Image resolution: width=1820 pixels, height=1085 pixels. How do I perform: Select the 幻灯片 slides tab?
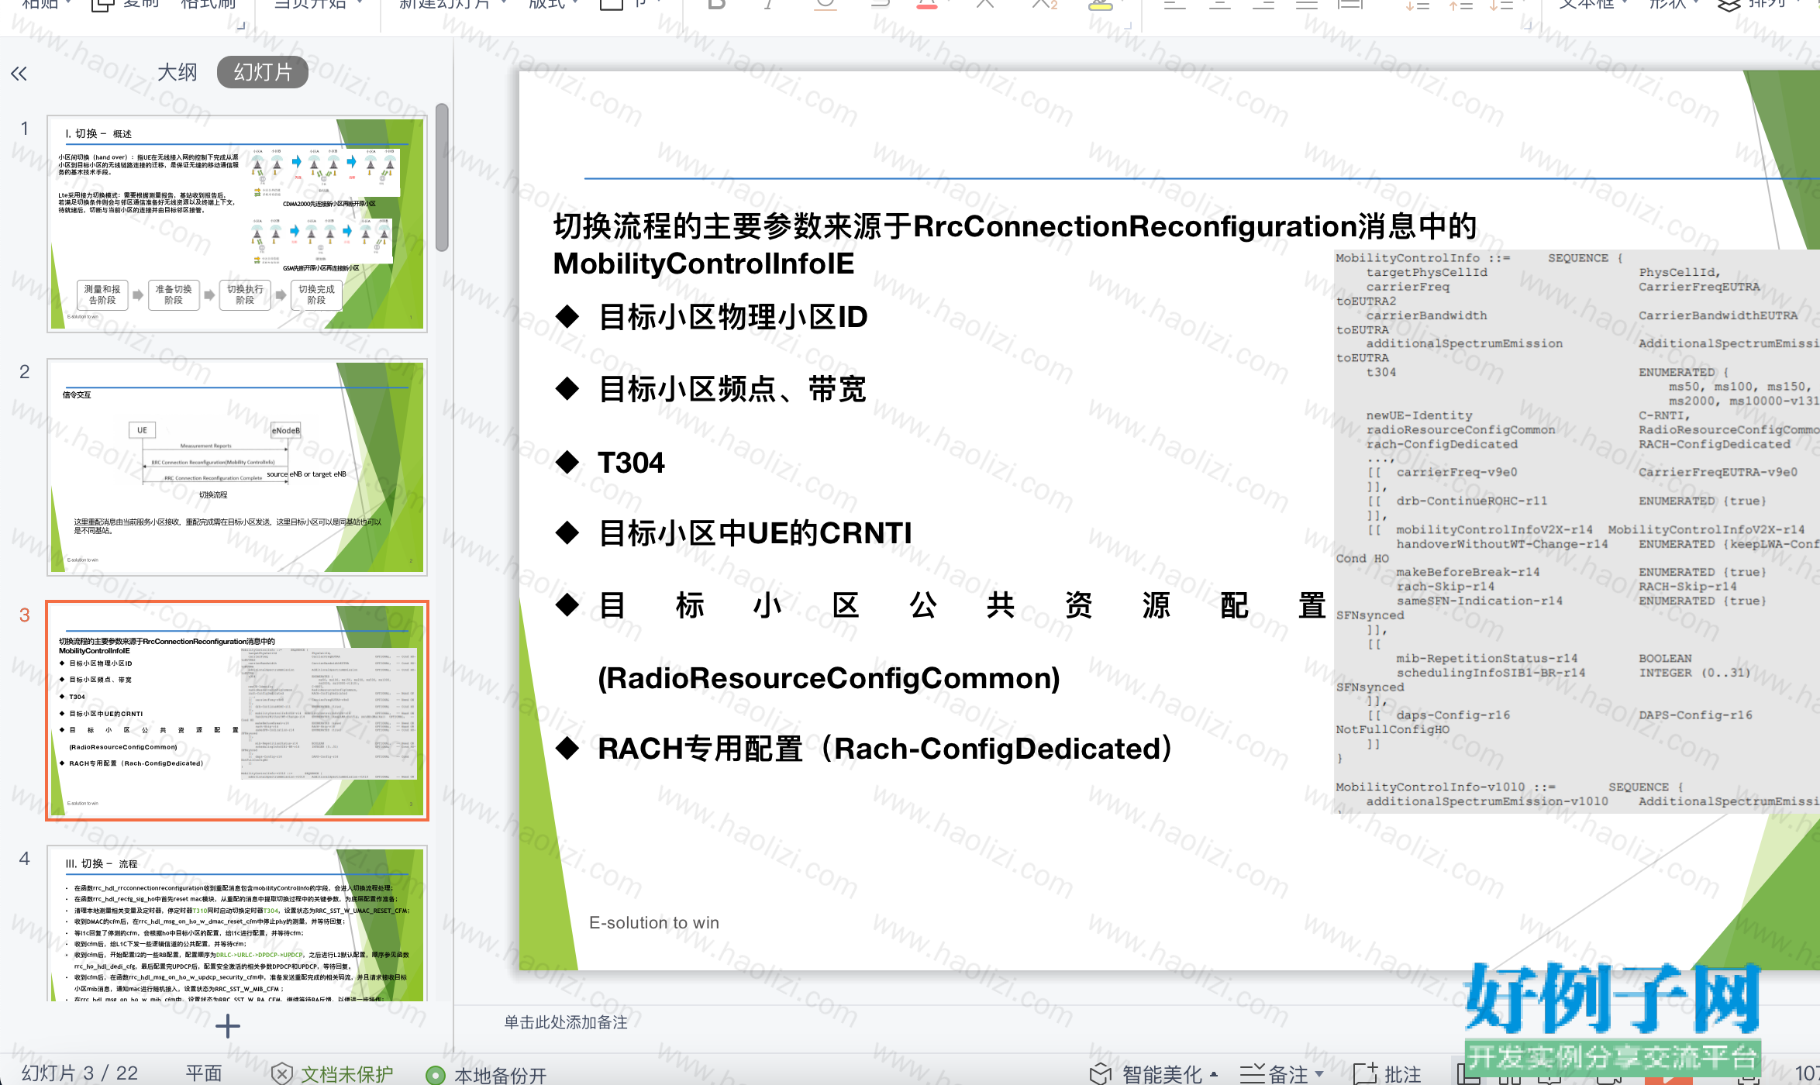click(263, 72)
